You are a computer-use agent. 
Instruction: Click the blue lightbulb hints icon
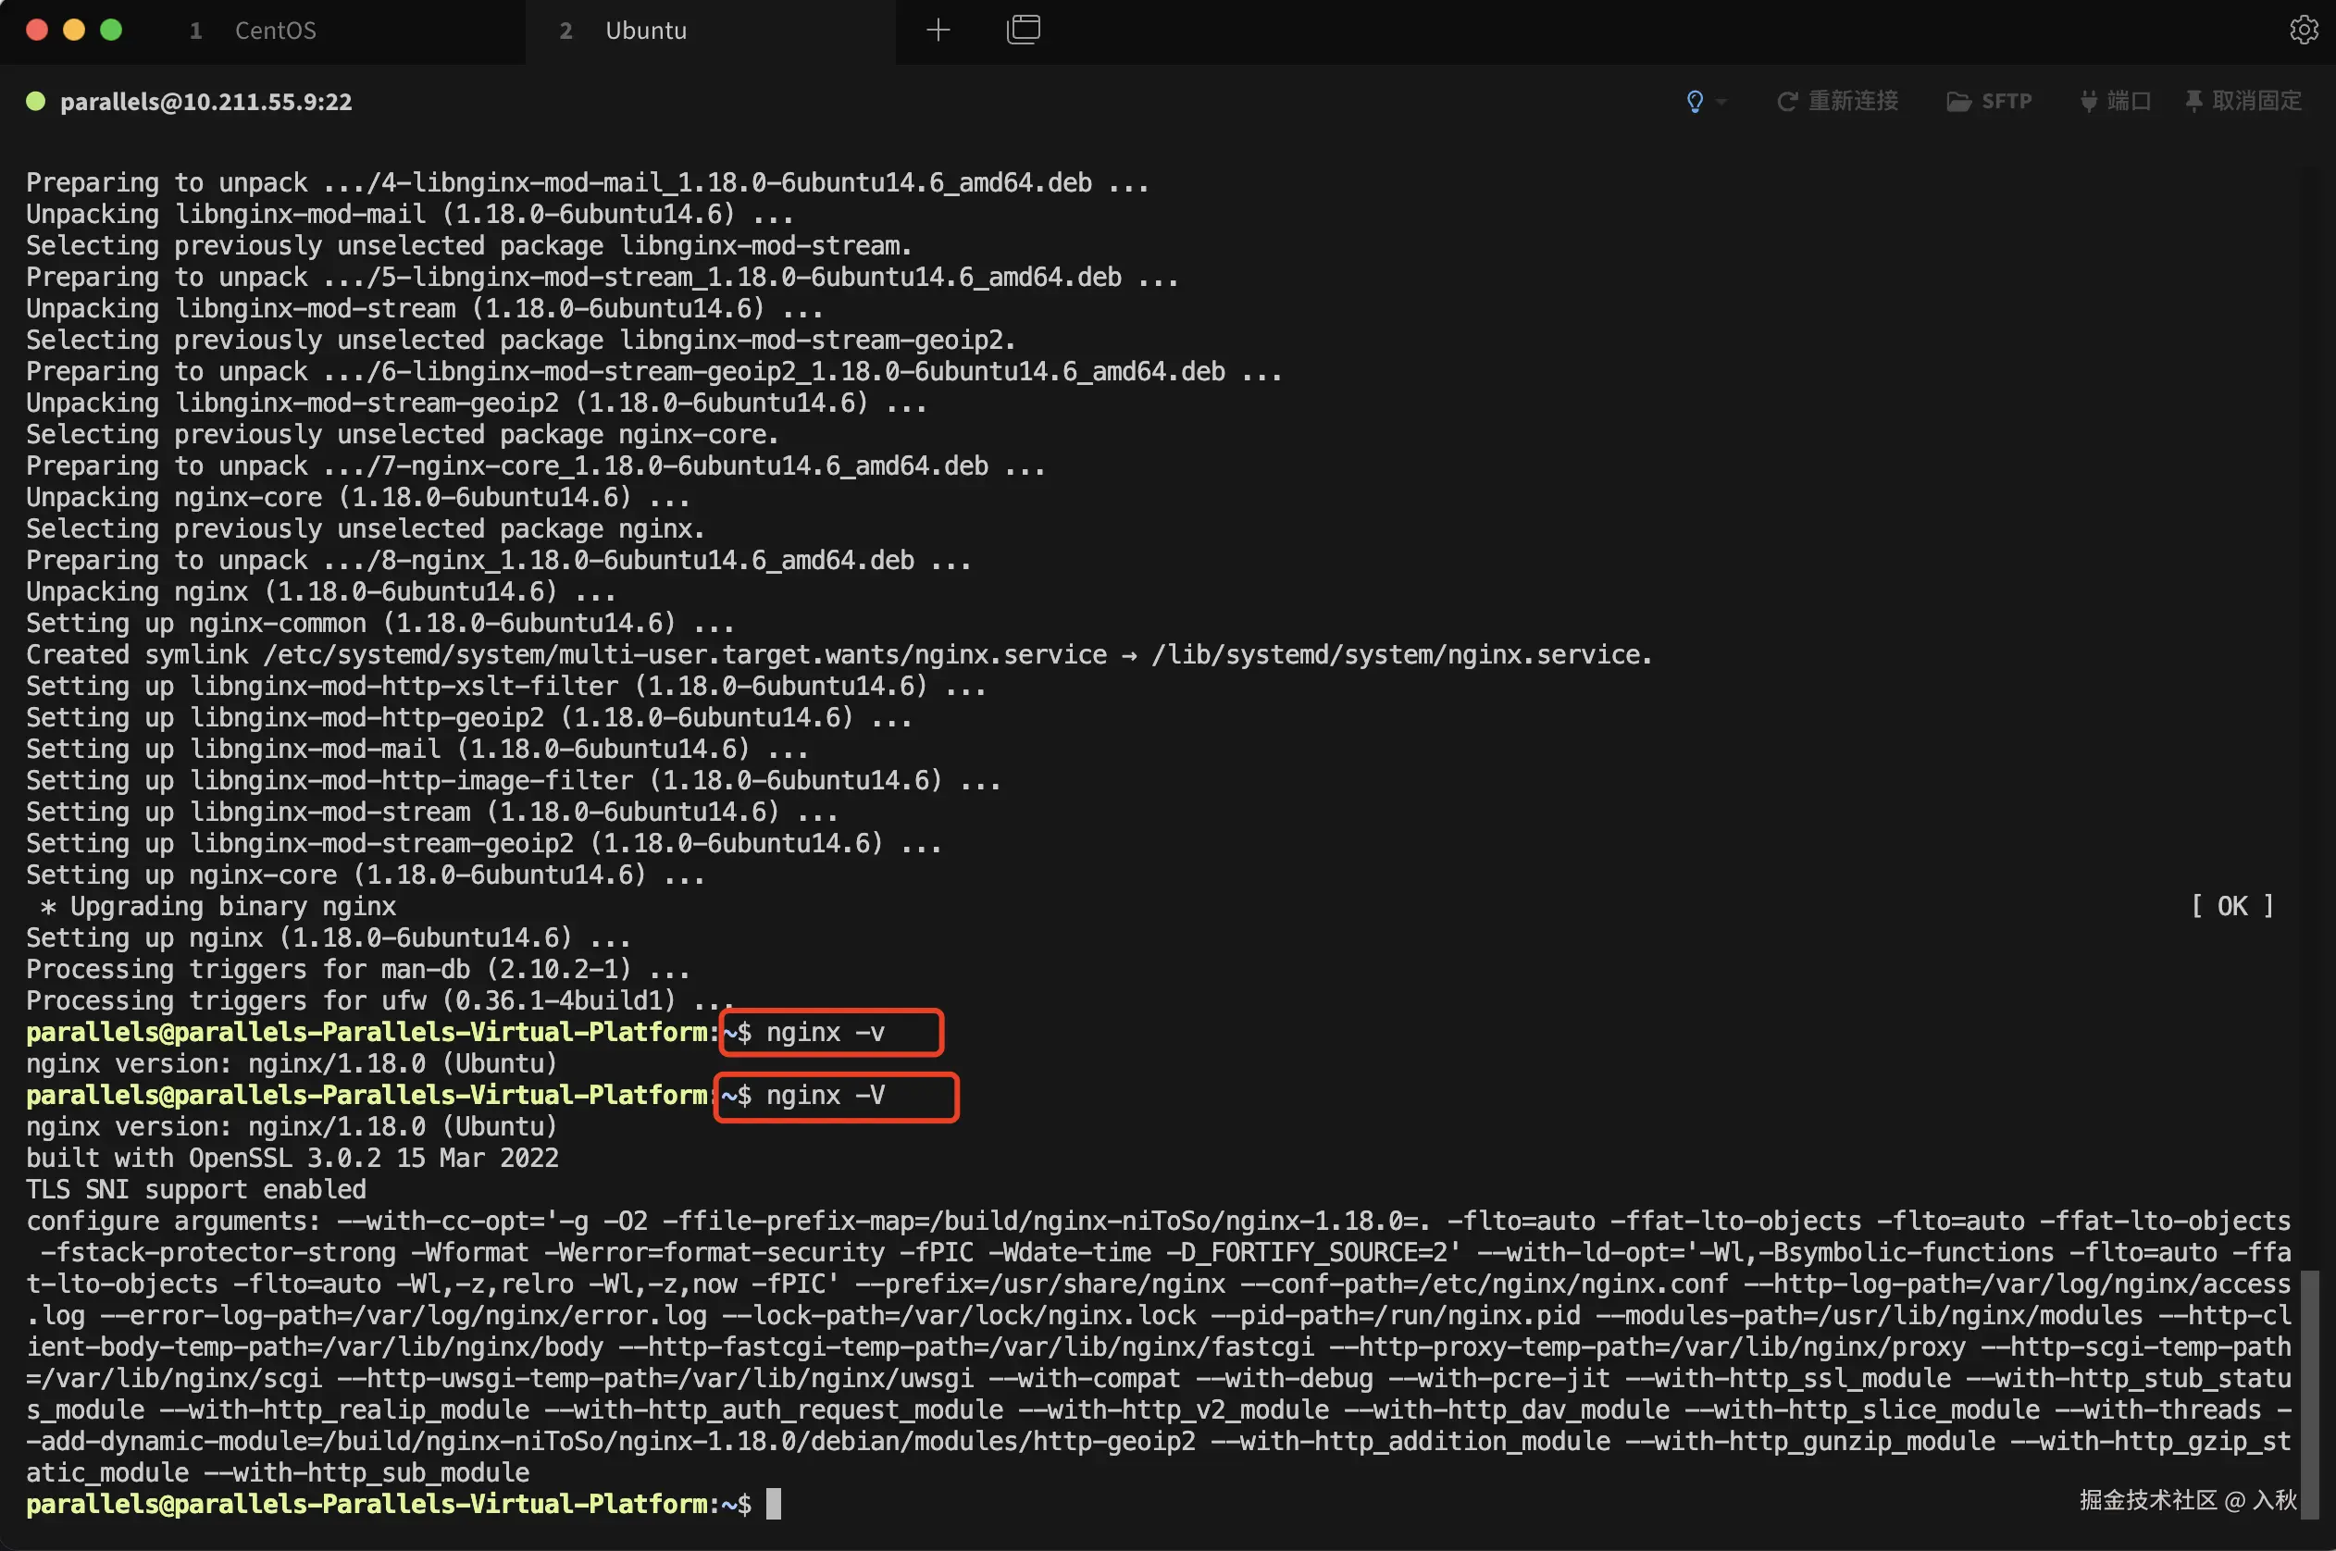click(1694, 101)
